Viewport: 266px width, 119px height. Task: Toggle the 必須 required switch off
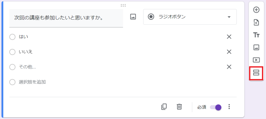coord(216,107)
